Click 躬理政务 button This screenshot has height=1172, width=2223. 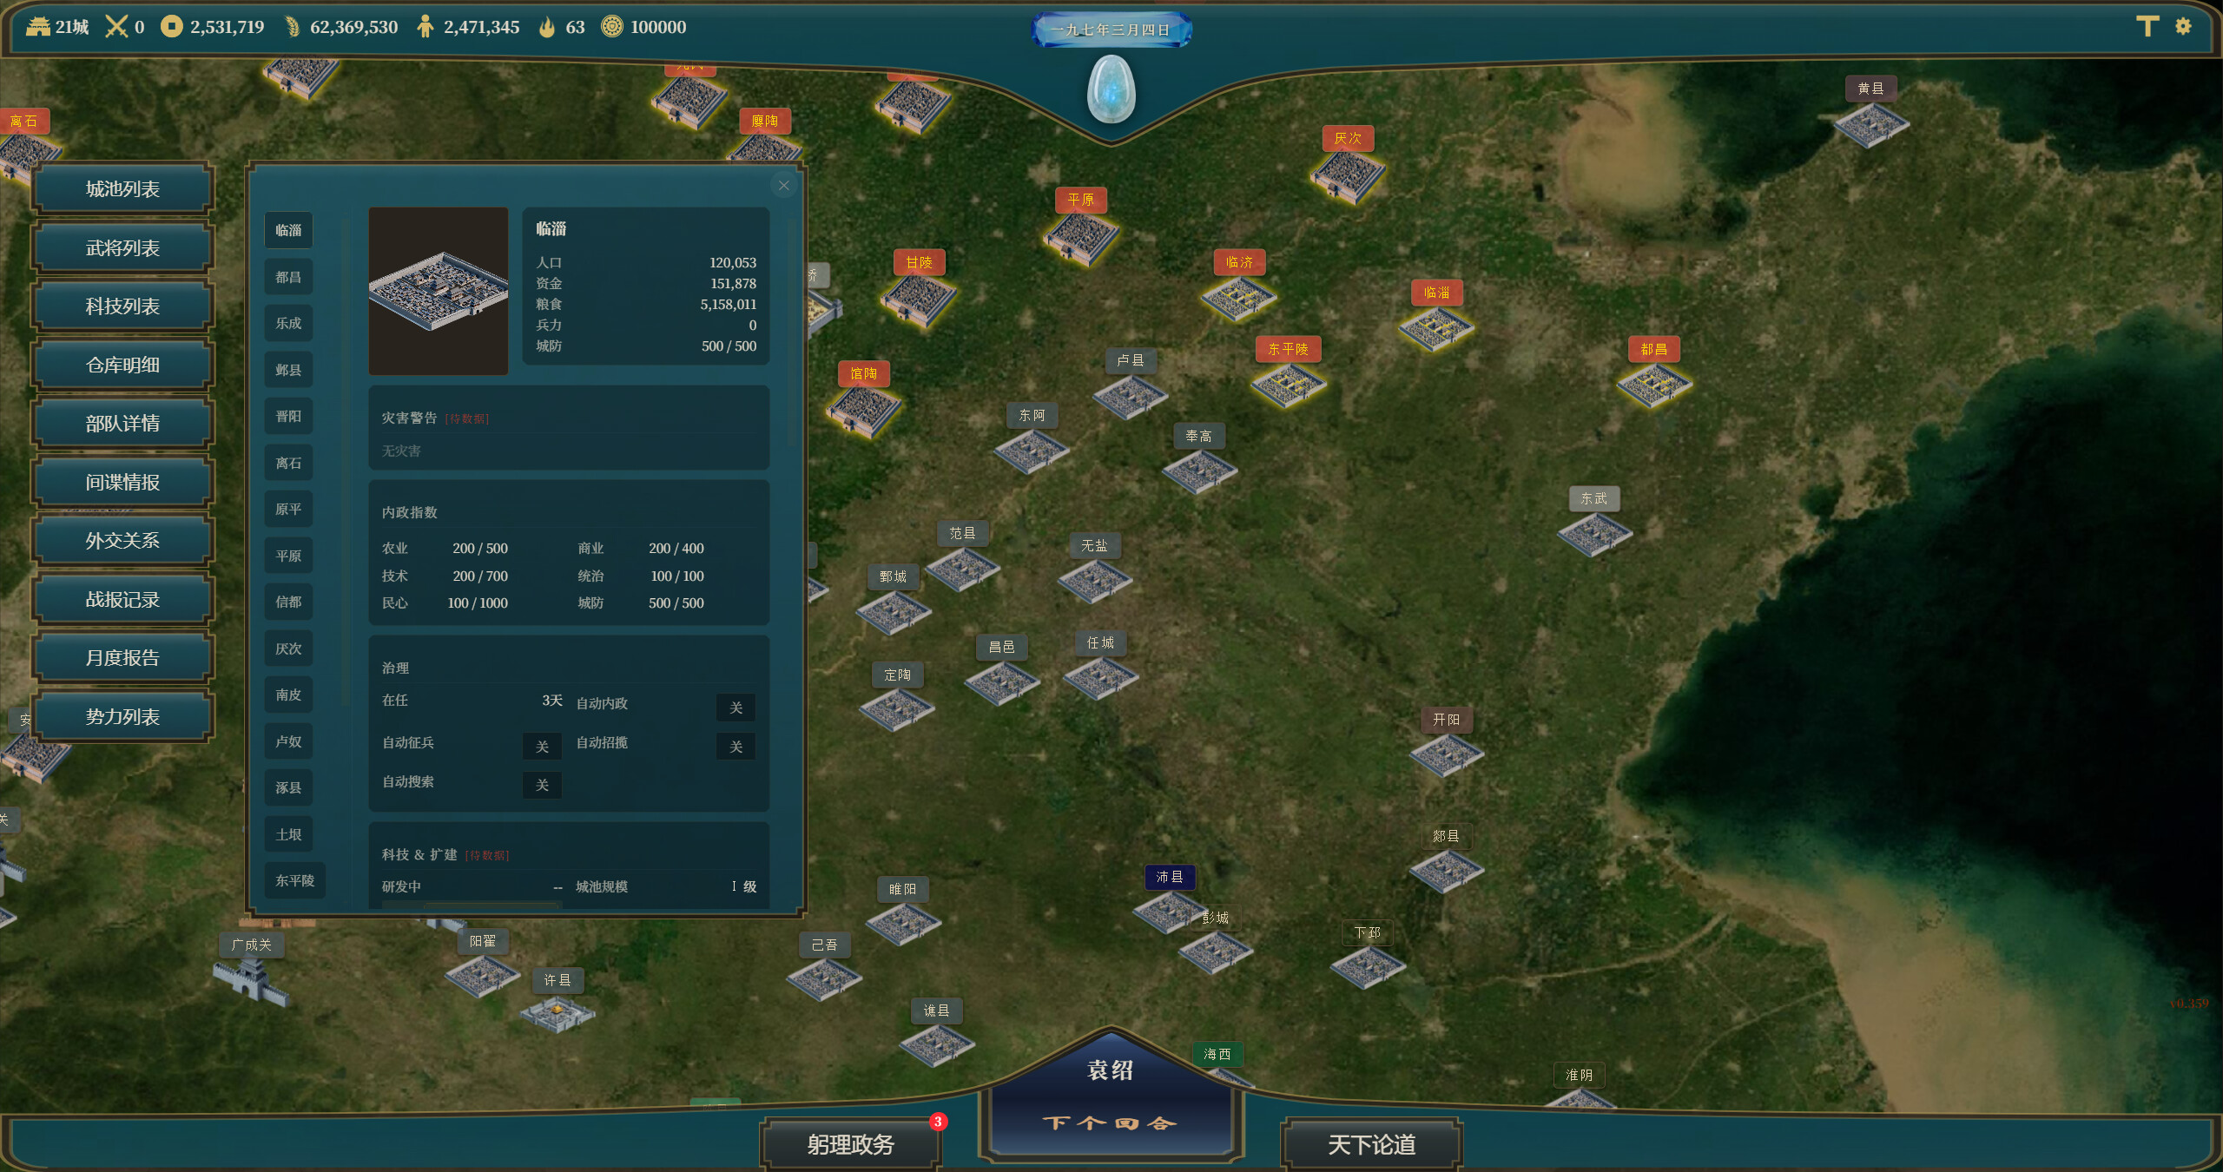click(x=850, y=1144)
